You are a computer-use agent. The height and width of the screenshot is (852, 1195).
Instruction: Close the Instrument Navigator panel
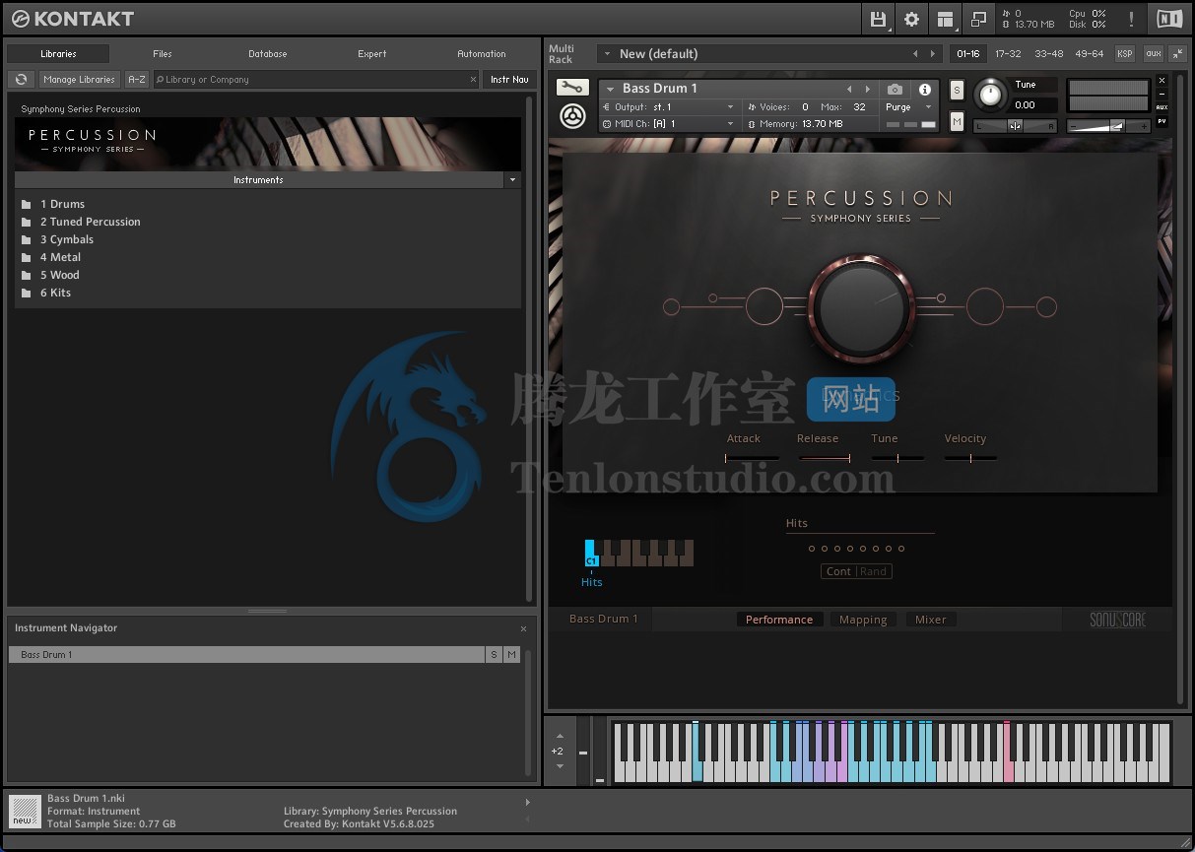click(x=523, y=628)
